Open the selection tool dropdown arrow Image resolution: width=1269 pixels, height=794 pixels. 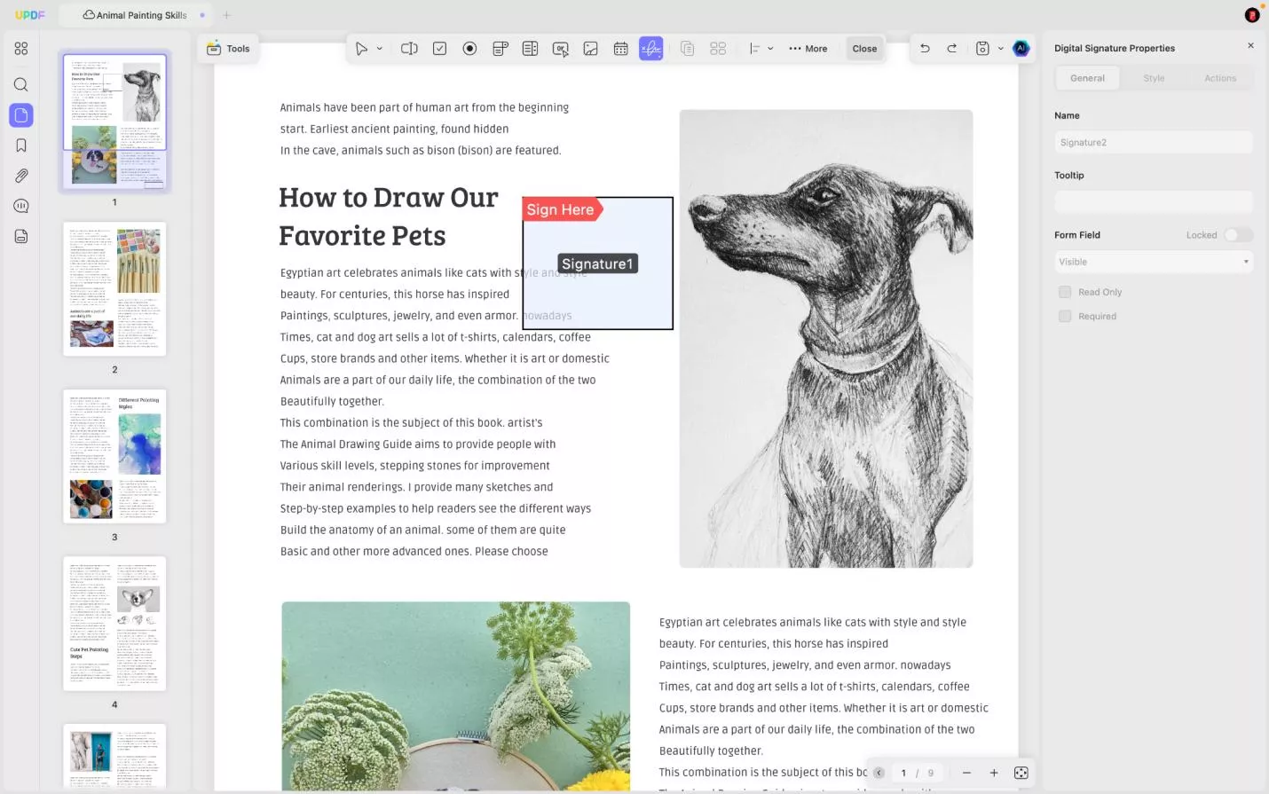[380, 49]
